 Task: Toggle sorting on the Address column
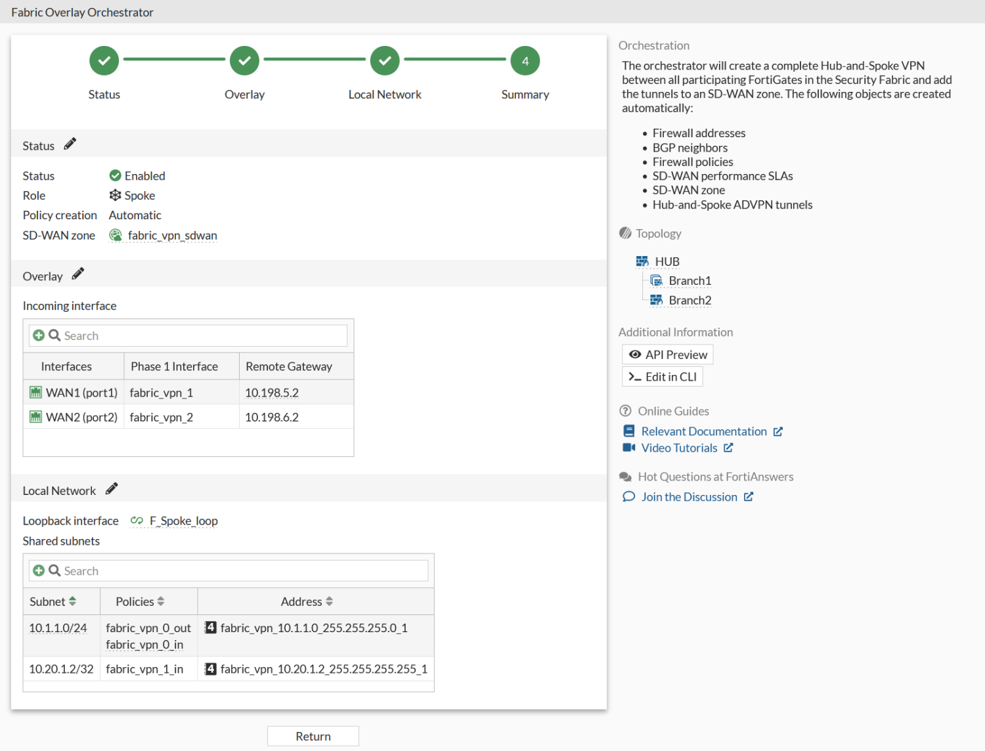pos(329,601)
